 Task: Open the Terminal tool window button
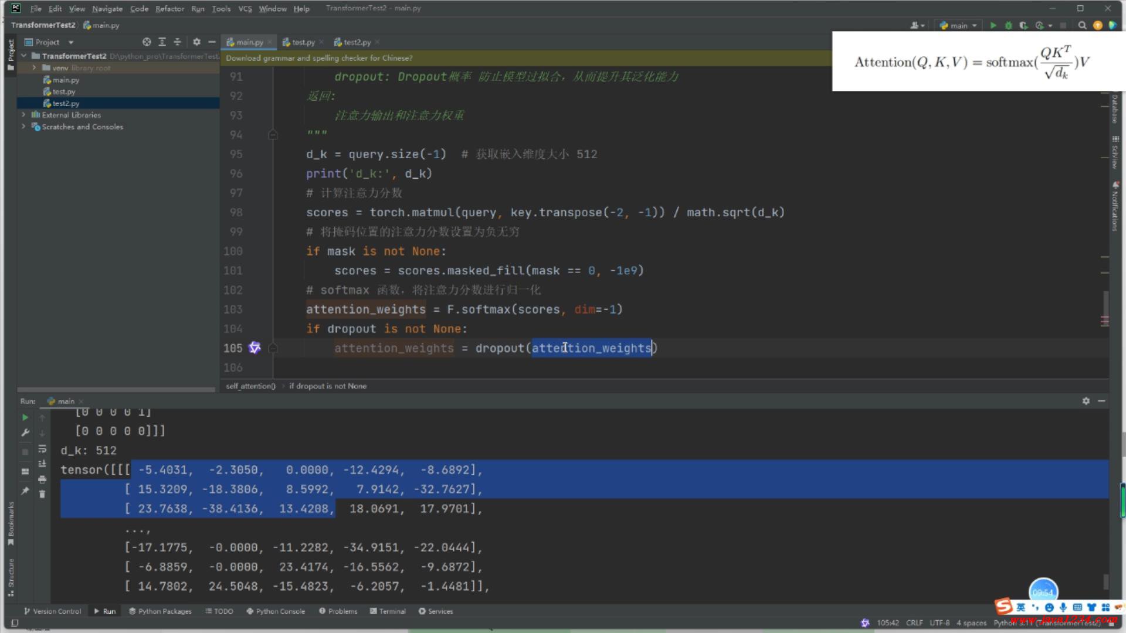point(388,611)
